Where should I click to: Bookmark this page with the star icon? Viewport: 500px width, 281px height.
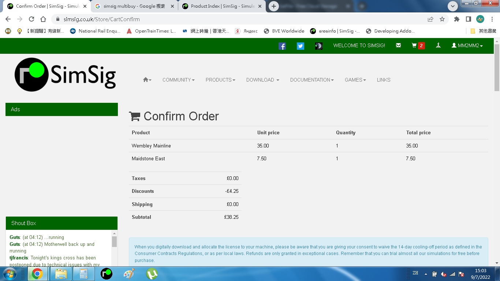pos(442,19)
